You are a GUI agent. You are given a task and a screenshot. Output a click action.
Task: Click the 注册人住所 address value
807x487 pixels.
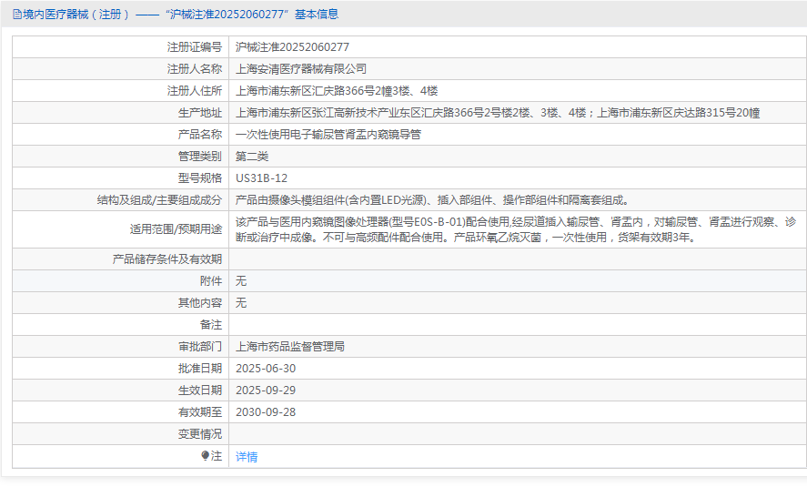[x=337, y=91]
